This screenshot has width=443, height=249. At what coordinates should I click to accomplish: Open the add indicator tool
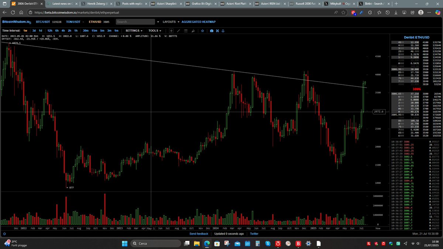click(x=171, y=31)
